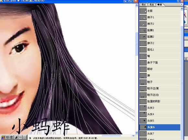This screenshot has width=188, height=140.
Task: Toggle the half-moon half/full-width icon
Action: coord(16,137)
